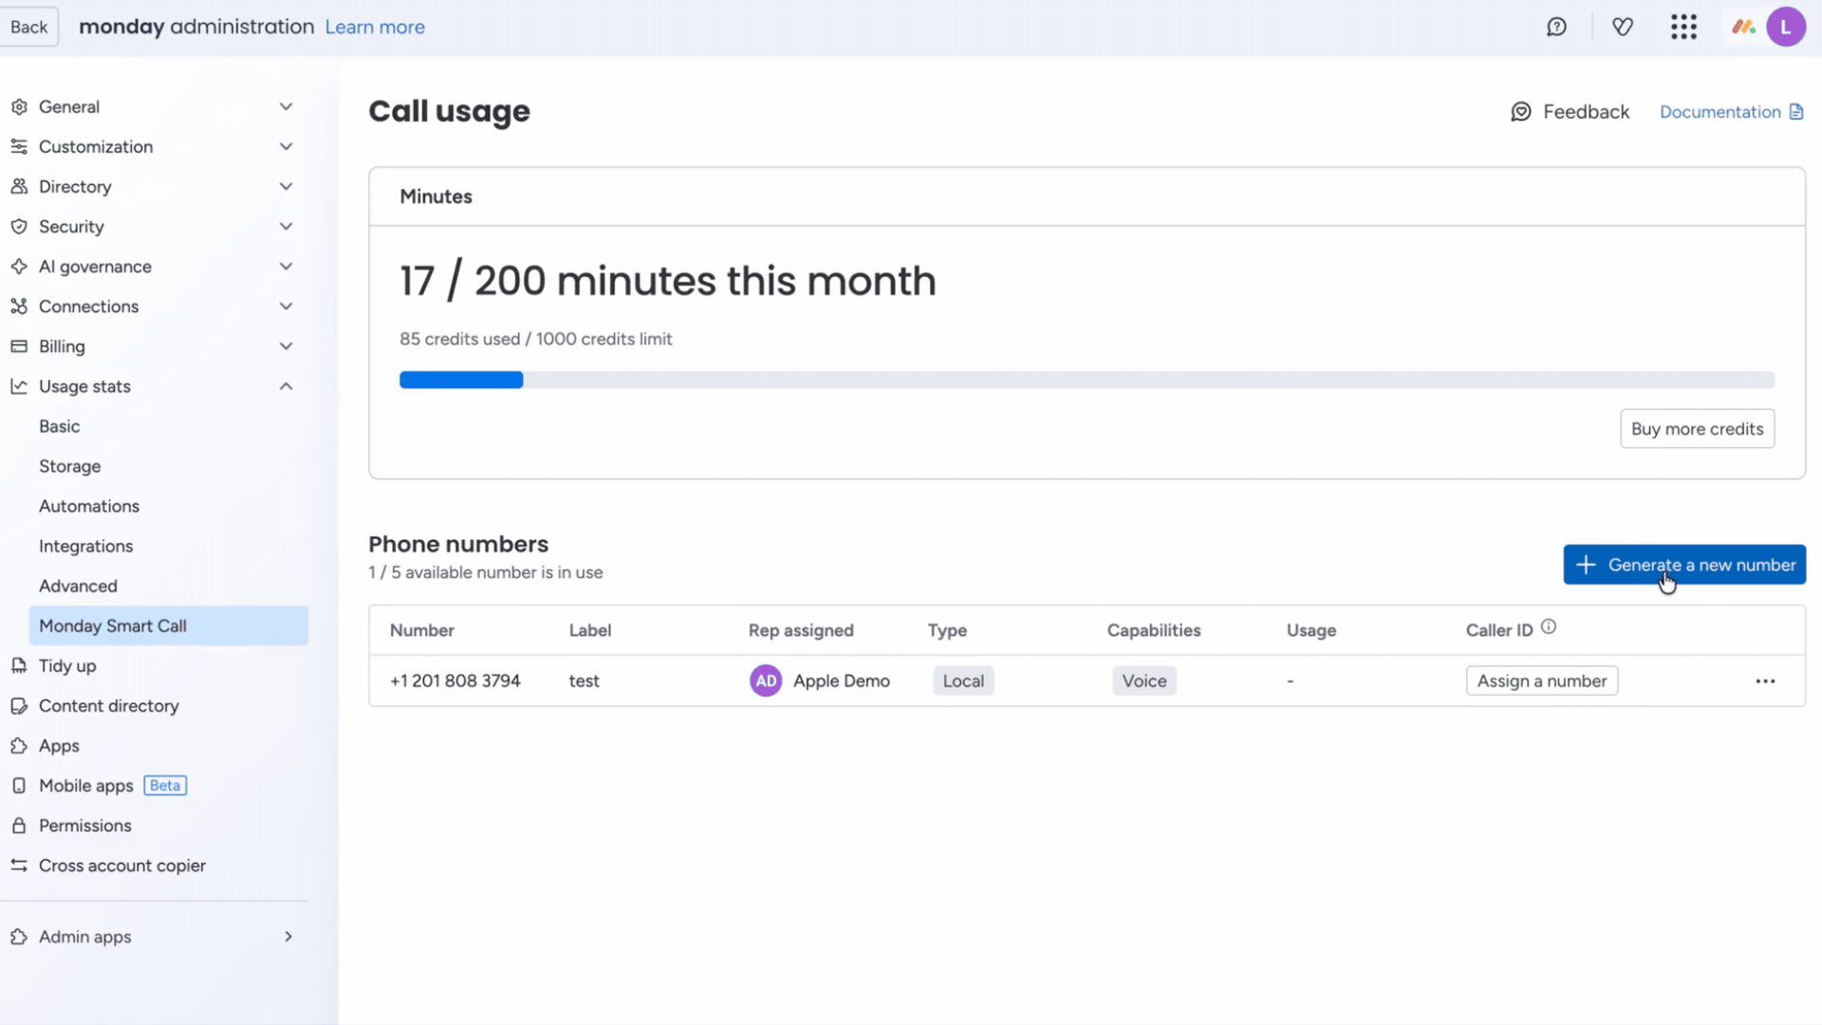
Task: Click the Feedback label
Action: point(1586,112)
